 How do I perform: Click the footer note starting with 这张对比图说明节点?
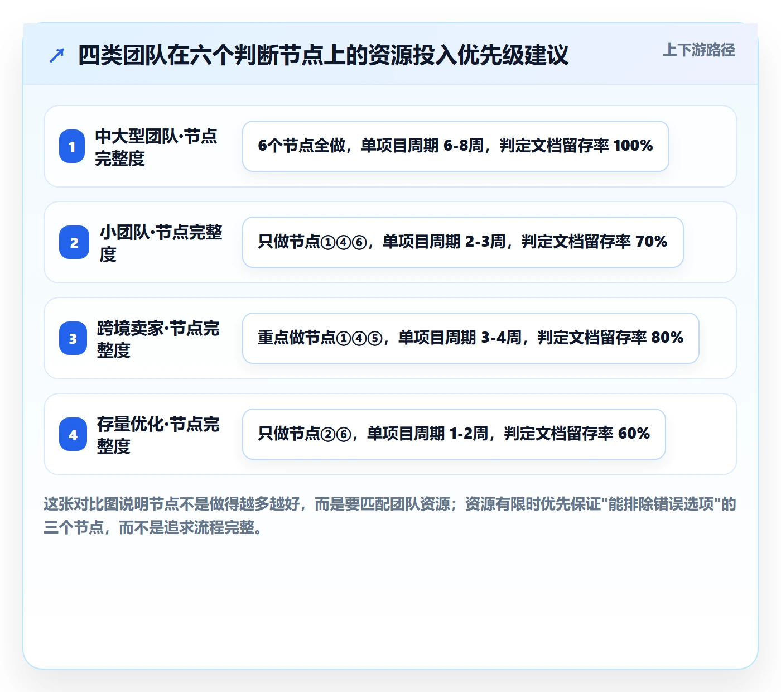tap(390, 516)
